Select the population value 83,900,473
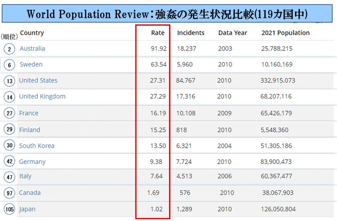 (276, 162)
